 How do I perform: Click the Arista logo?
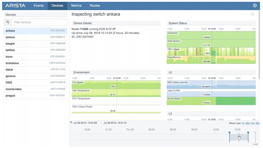tap(15, 6)
